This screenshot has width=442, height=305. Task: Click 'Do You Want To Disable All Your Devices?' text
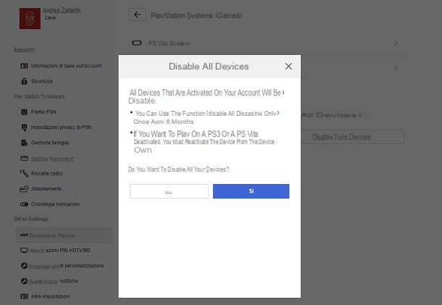pos(178,170)
